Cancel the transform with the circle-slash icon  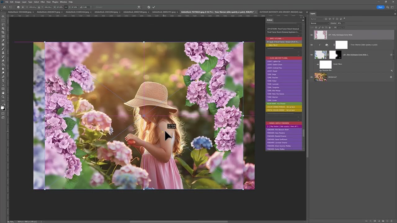click(x=149, y=7)
